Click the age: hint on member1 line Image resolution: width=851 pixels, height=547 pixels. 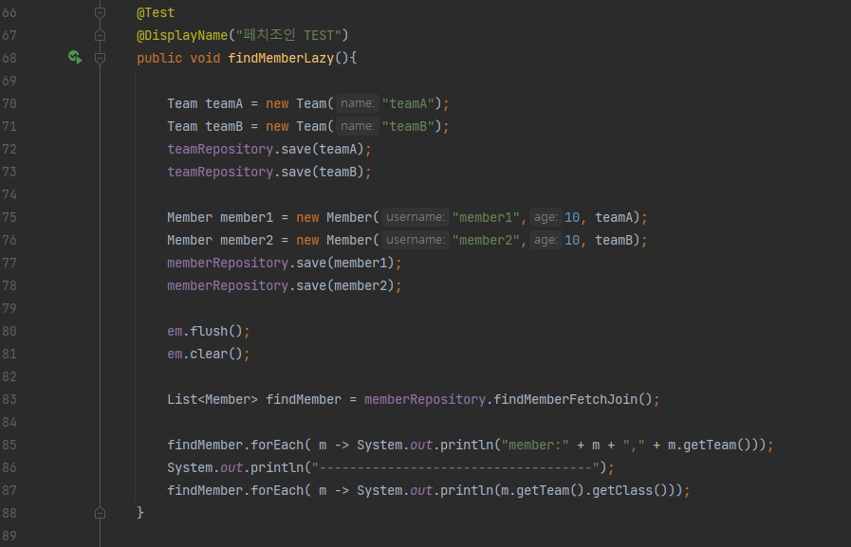click(x=546, y=217)
